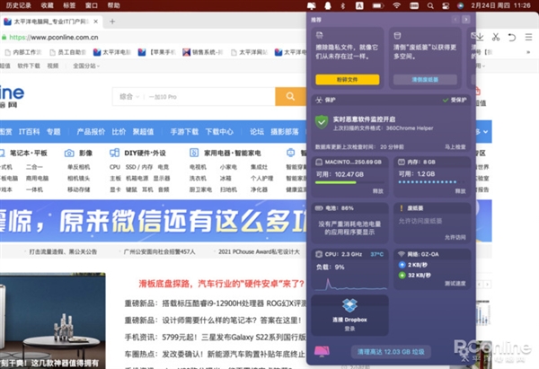Click 清理高达 12.03 GB 垃圾 button
539x369 pixels.
[391, 352]
